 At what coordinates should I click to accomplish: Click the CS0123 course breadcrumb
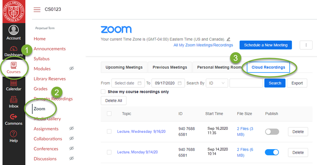[53, 9]
